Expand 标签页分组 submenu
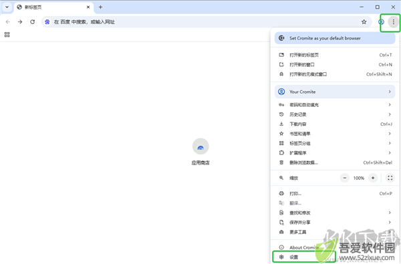Screen dimensions: 401x264 click(x=335, y=143)
